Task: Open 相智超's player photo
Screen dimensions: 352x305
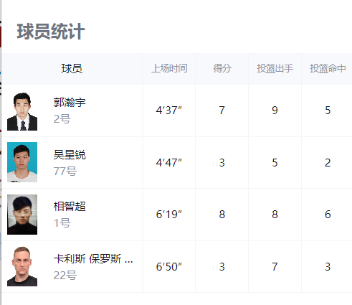Action: point(22,215)
